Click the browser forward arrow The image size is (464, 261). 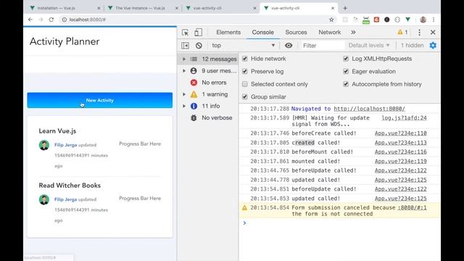click(41, 20)
